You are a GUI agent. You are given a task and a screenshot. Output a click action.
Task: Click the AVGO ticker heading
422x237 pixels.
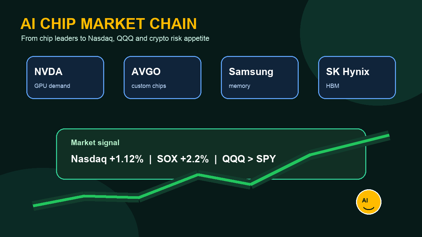pos(146,71)
